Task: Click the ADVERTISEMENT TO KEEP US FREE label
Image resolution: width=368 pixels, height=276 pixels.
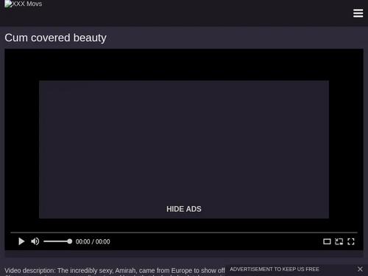Action: (x=275, y=269)
